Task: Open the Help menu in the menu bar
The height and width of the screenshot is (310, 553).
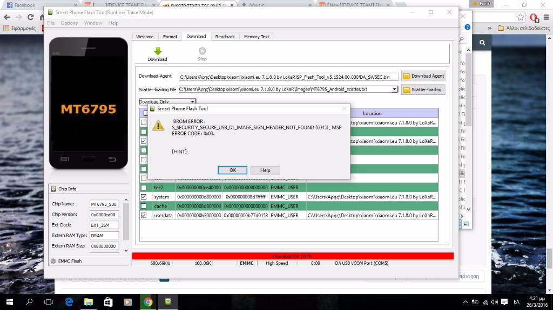Action: (x=113, y=23)
